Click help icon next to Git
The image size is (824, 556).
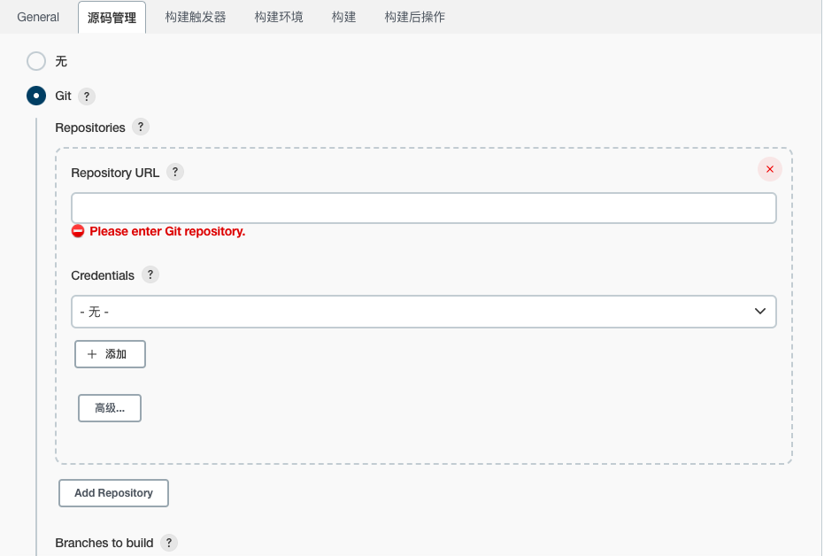(x=87, y=96)
